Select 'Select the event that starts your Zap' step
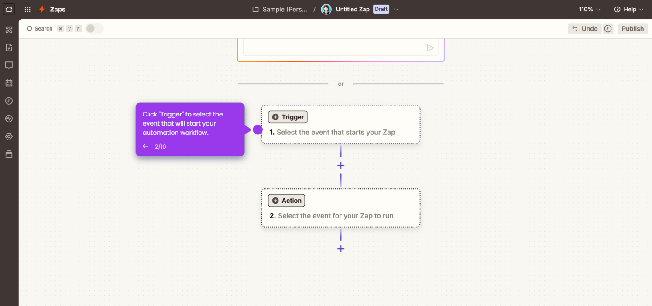Image resolution: width=652 pixels, height=306 pixels. coord(341,124)
